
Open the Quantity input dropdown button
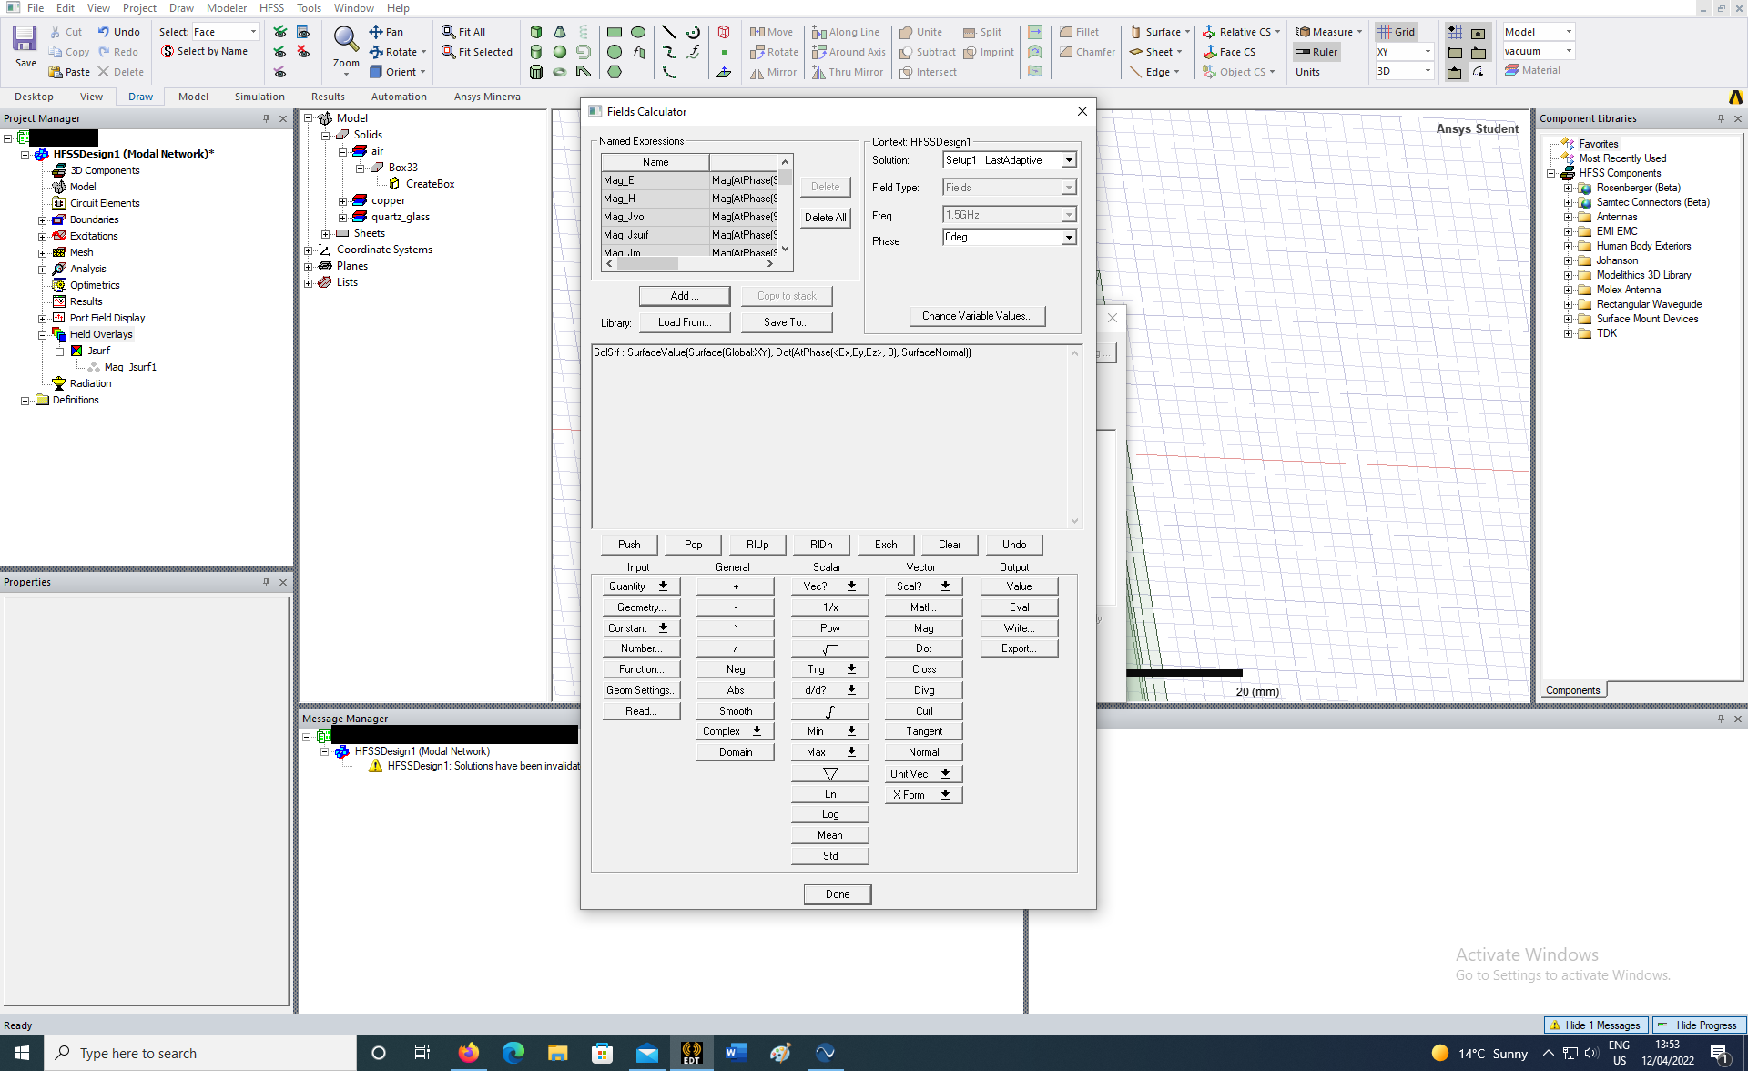coord(640,586)
